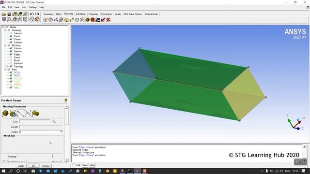Click the Delete Block red X icon
Screen dimensions: 310x174
(x=108, y=20)
